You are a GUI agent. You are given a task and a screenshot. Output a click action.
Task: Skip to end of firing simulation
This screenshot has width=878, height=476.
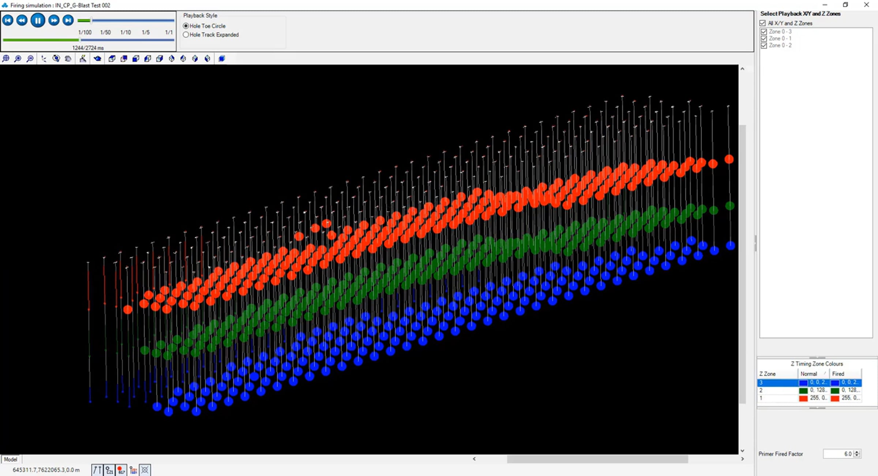pos(68,20)
